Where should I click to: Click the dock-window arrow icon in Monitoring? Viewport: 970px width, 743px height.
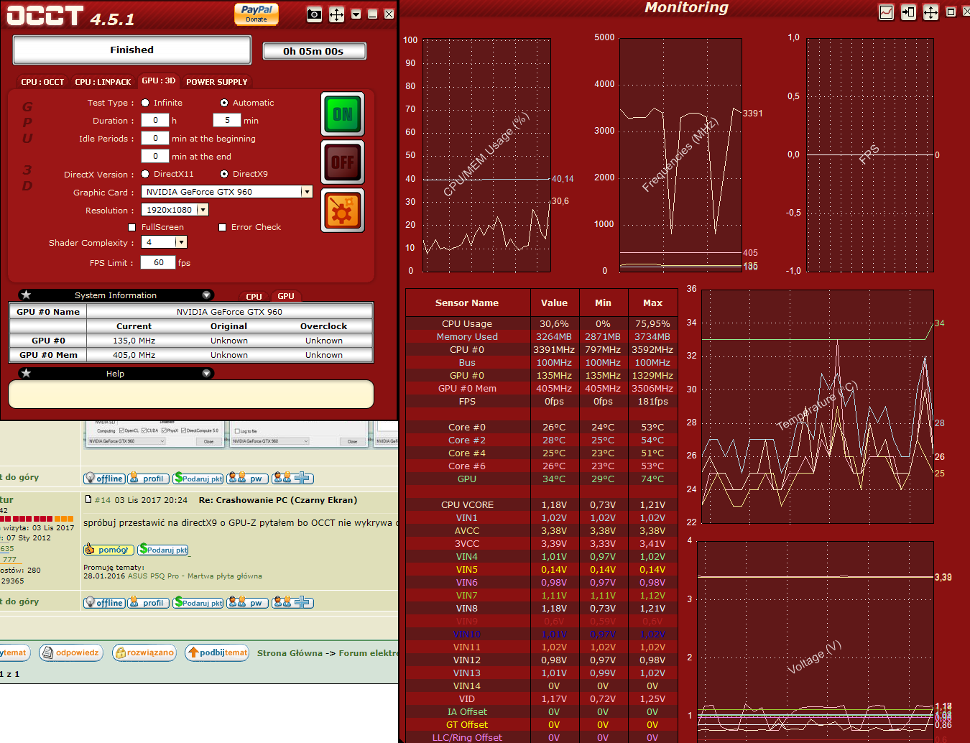pos(908,12)
